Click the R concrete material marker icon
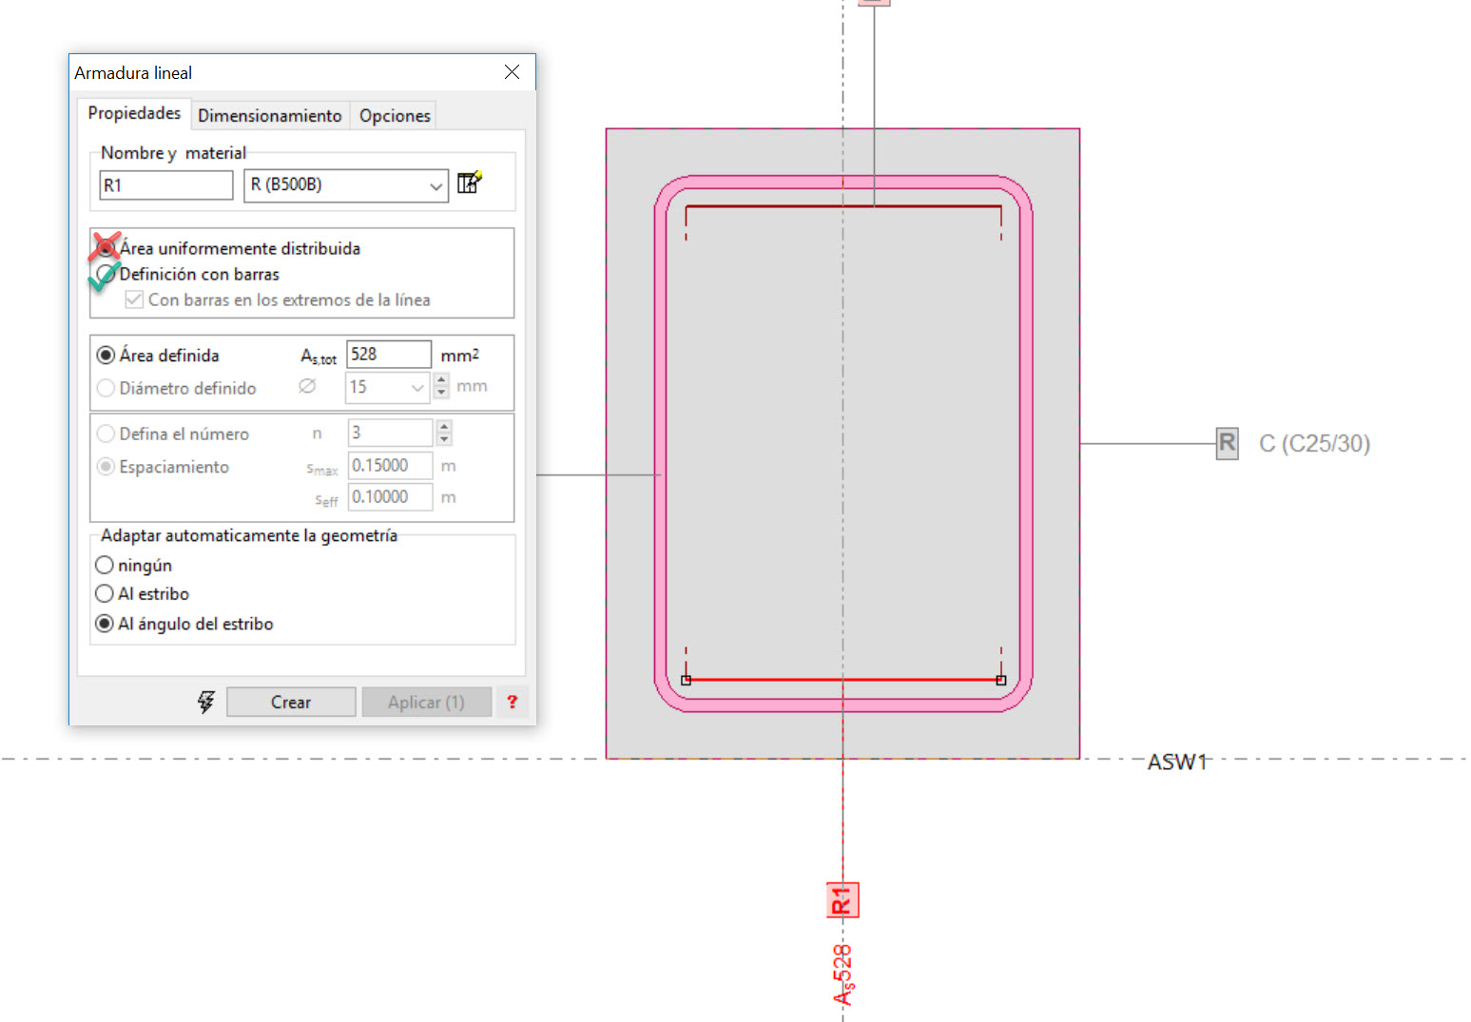Screen dimensions: 1471x1022 point(1227,443)
